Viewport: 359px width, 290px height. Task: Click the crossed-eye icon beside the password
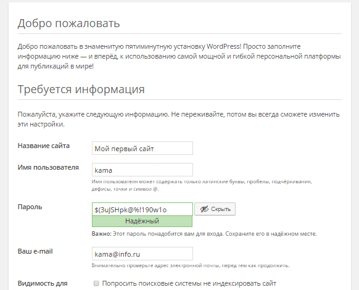click(x=204, y=209)
